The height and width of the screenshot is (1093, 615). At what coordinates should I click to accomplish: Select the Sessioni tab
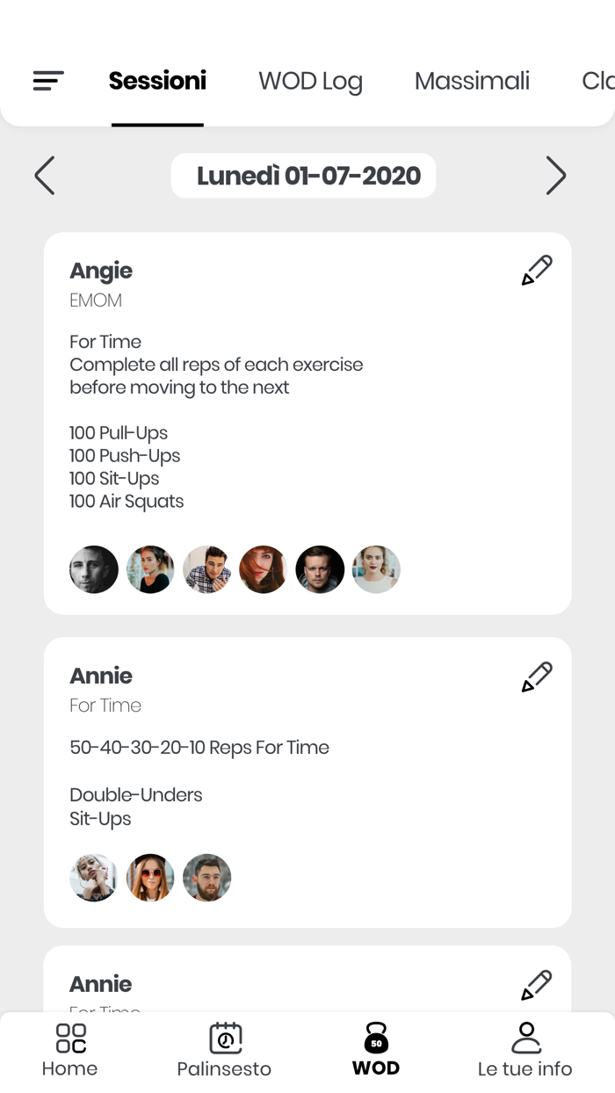click(157, 81)
